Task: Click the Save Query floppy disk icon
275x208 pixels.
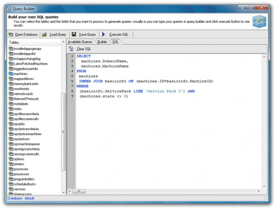Action: coord(74,34)
